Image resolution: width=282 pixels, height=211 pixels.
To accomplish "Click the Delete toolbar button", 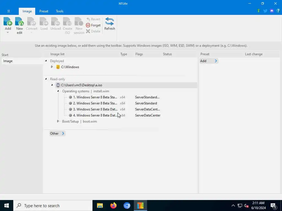I will click(x=93, y=31).
